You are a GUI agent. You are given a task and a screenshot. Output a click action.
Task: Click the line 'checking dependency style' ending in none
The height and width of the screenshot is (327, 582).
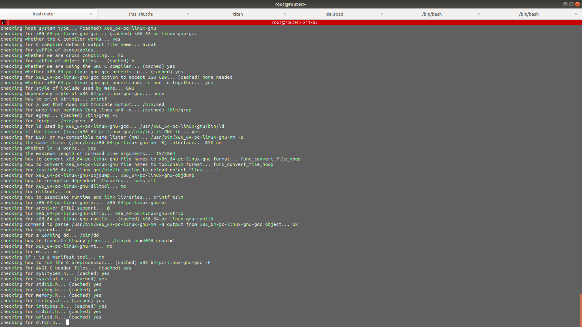click(x=82, y=94)
